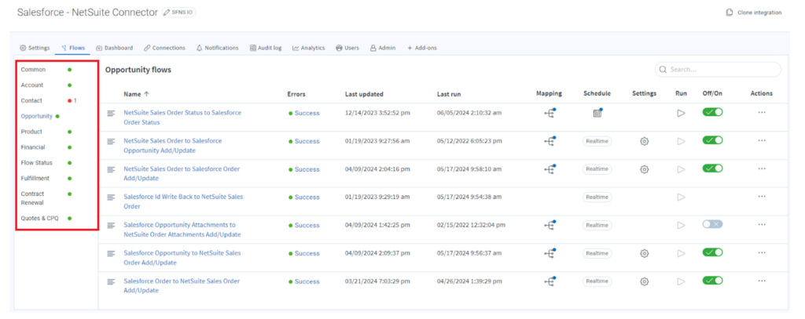805x319 pixels.
Task: Open the Audit log tab
Action: point(265,48)
